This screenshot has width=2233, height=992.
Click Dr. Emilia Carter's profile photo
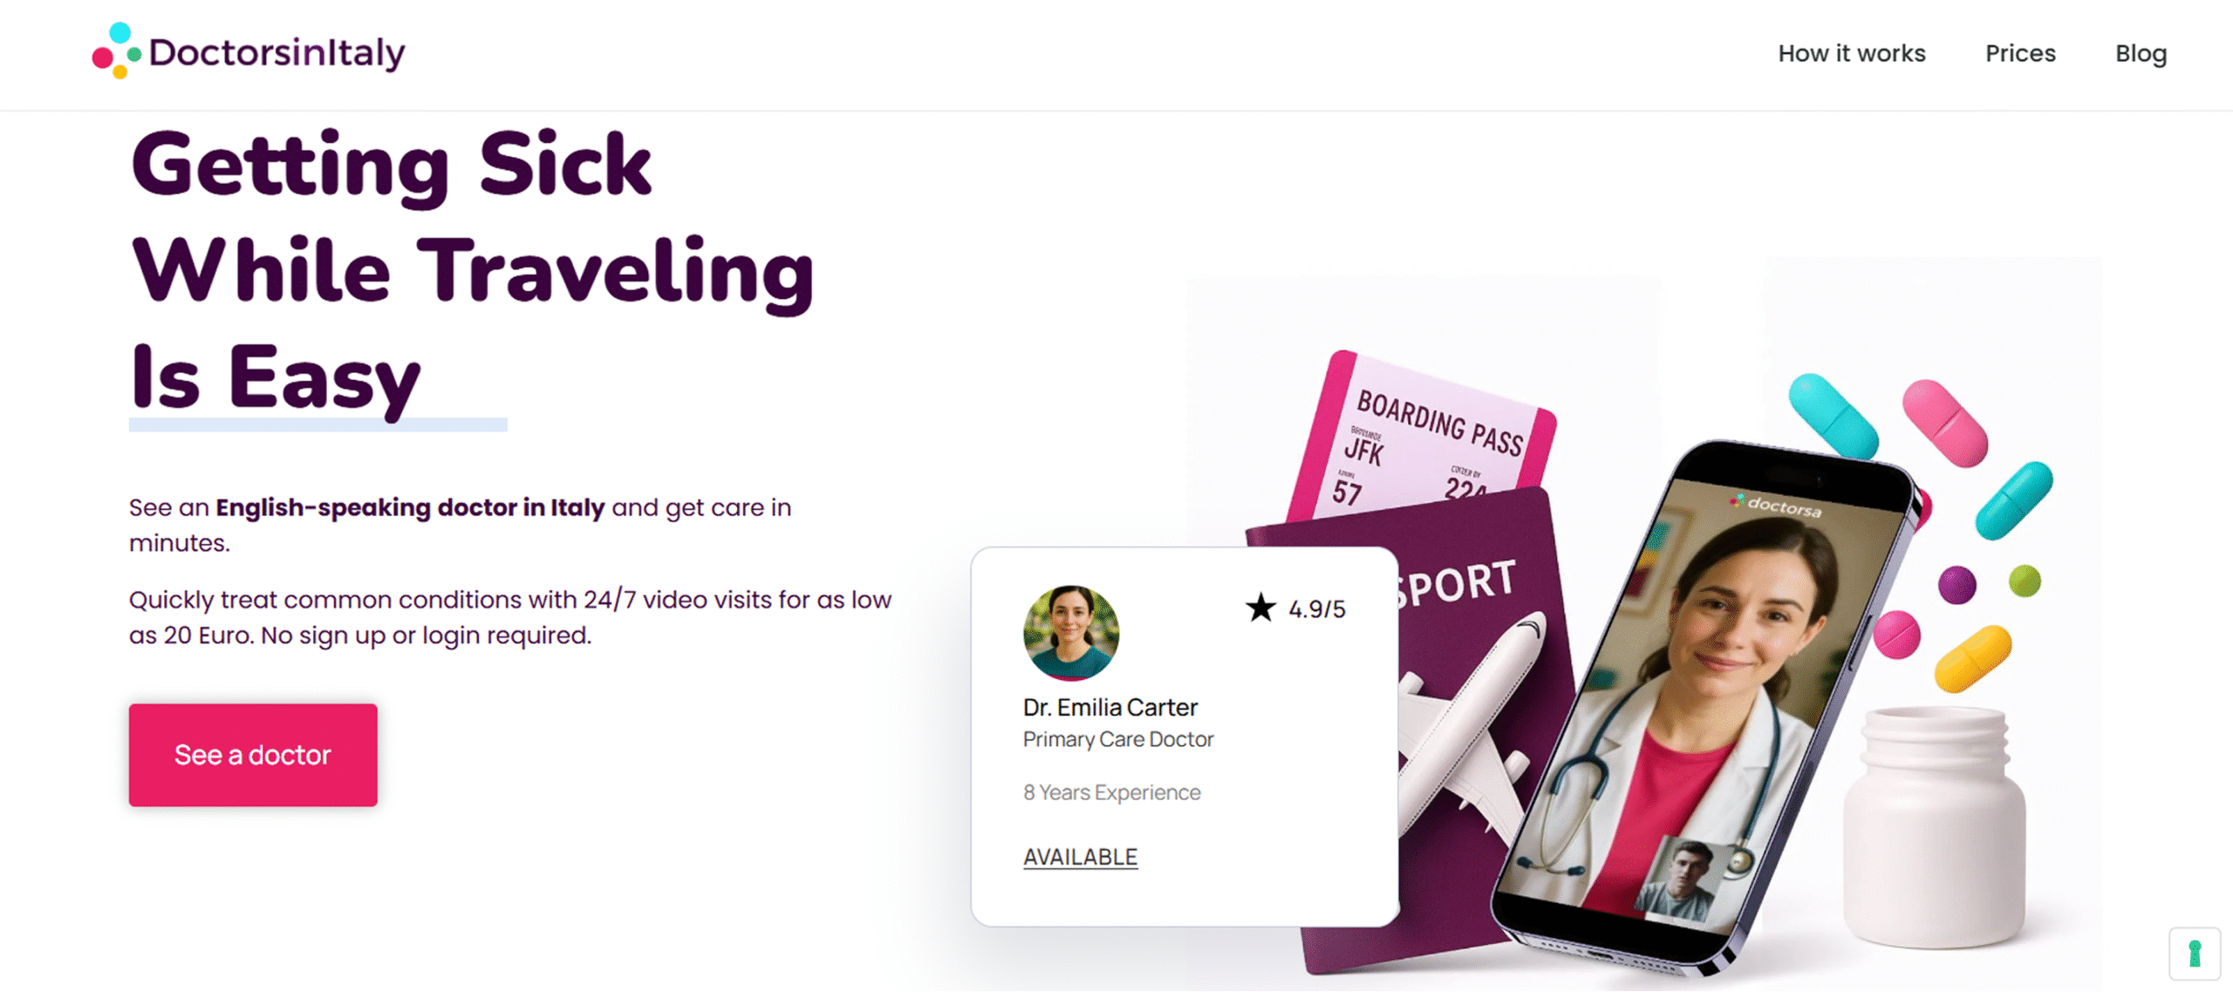pyautogui.click(x=1071, y=633)
